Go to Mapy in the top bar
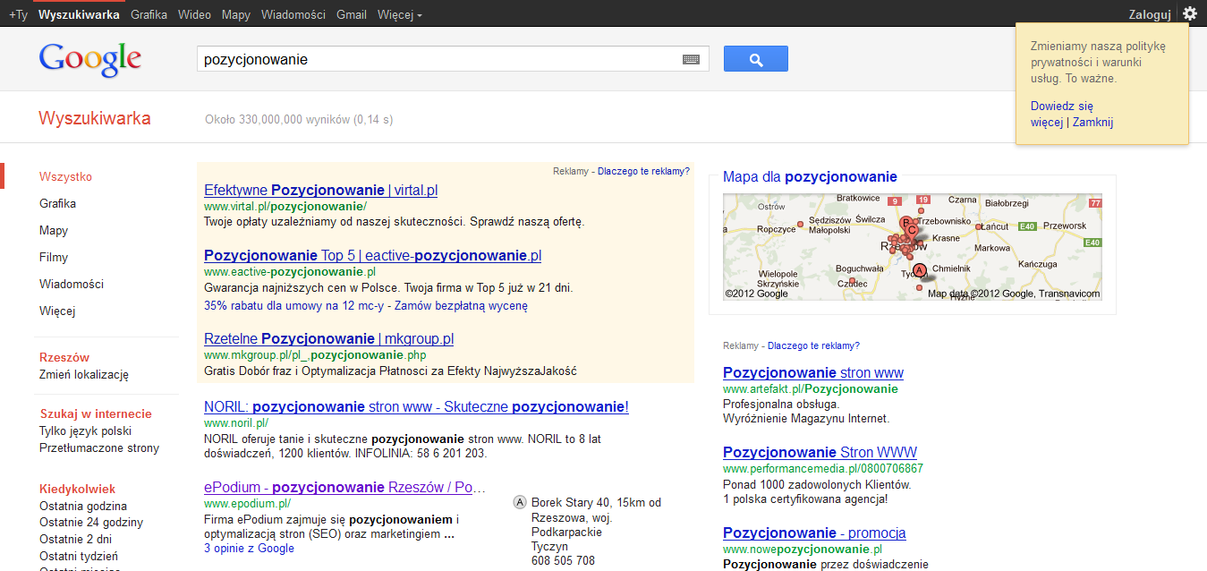The height and width of the screenshot is (571, 1207). coord(236,14)
